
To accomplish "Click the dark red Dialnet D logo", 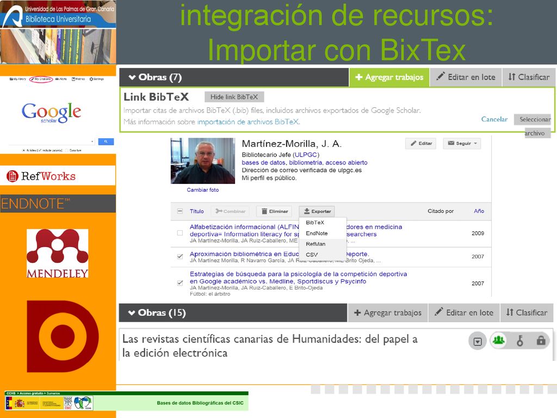I will click(63, 336).
